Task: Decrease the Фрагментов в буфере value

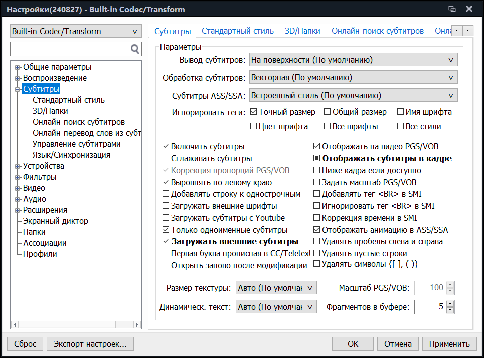Action: click(450, 310)
